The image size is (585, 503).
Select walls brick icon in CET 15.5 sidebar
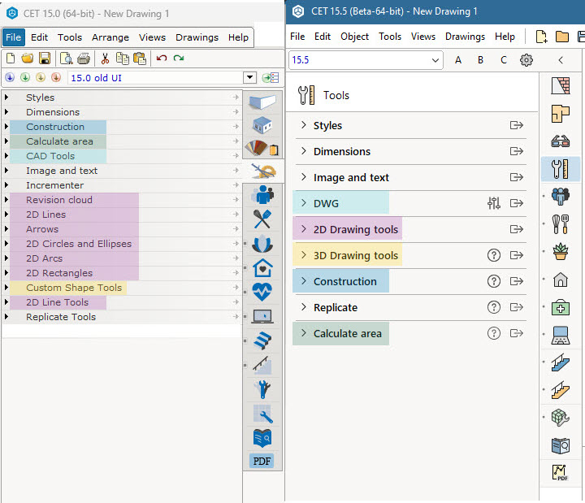click(561, 85)
